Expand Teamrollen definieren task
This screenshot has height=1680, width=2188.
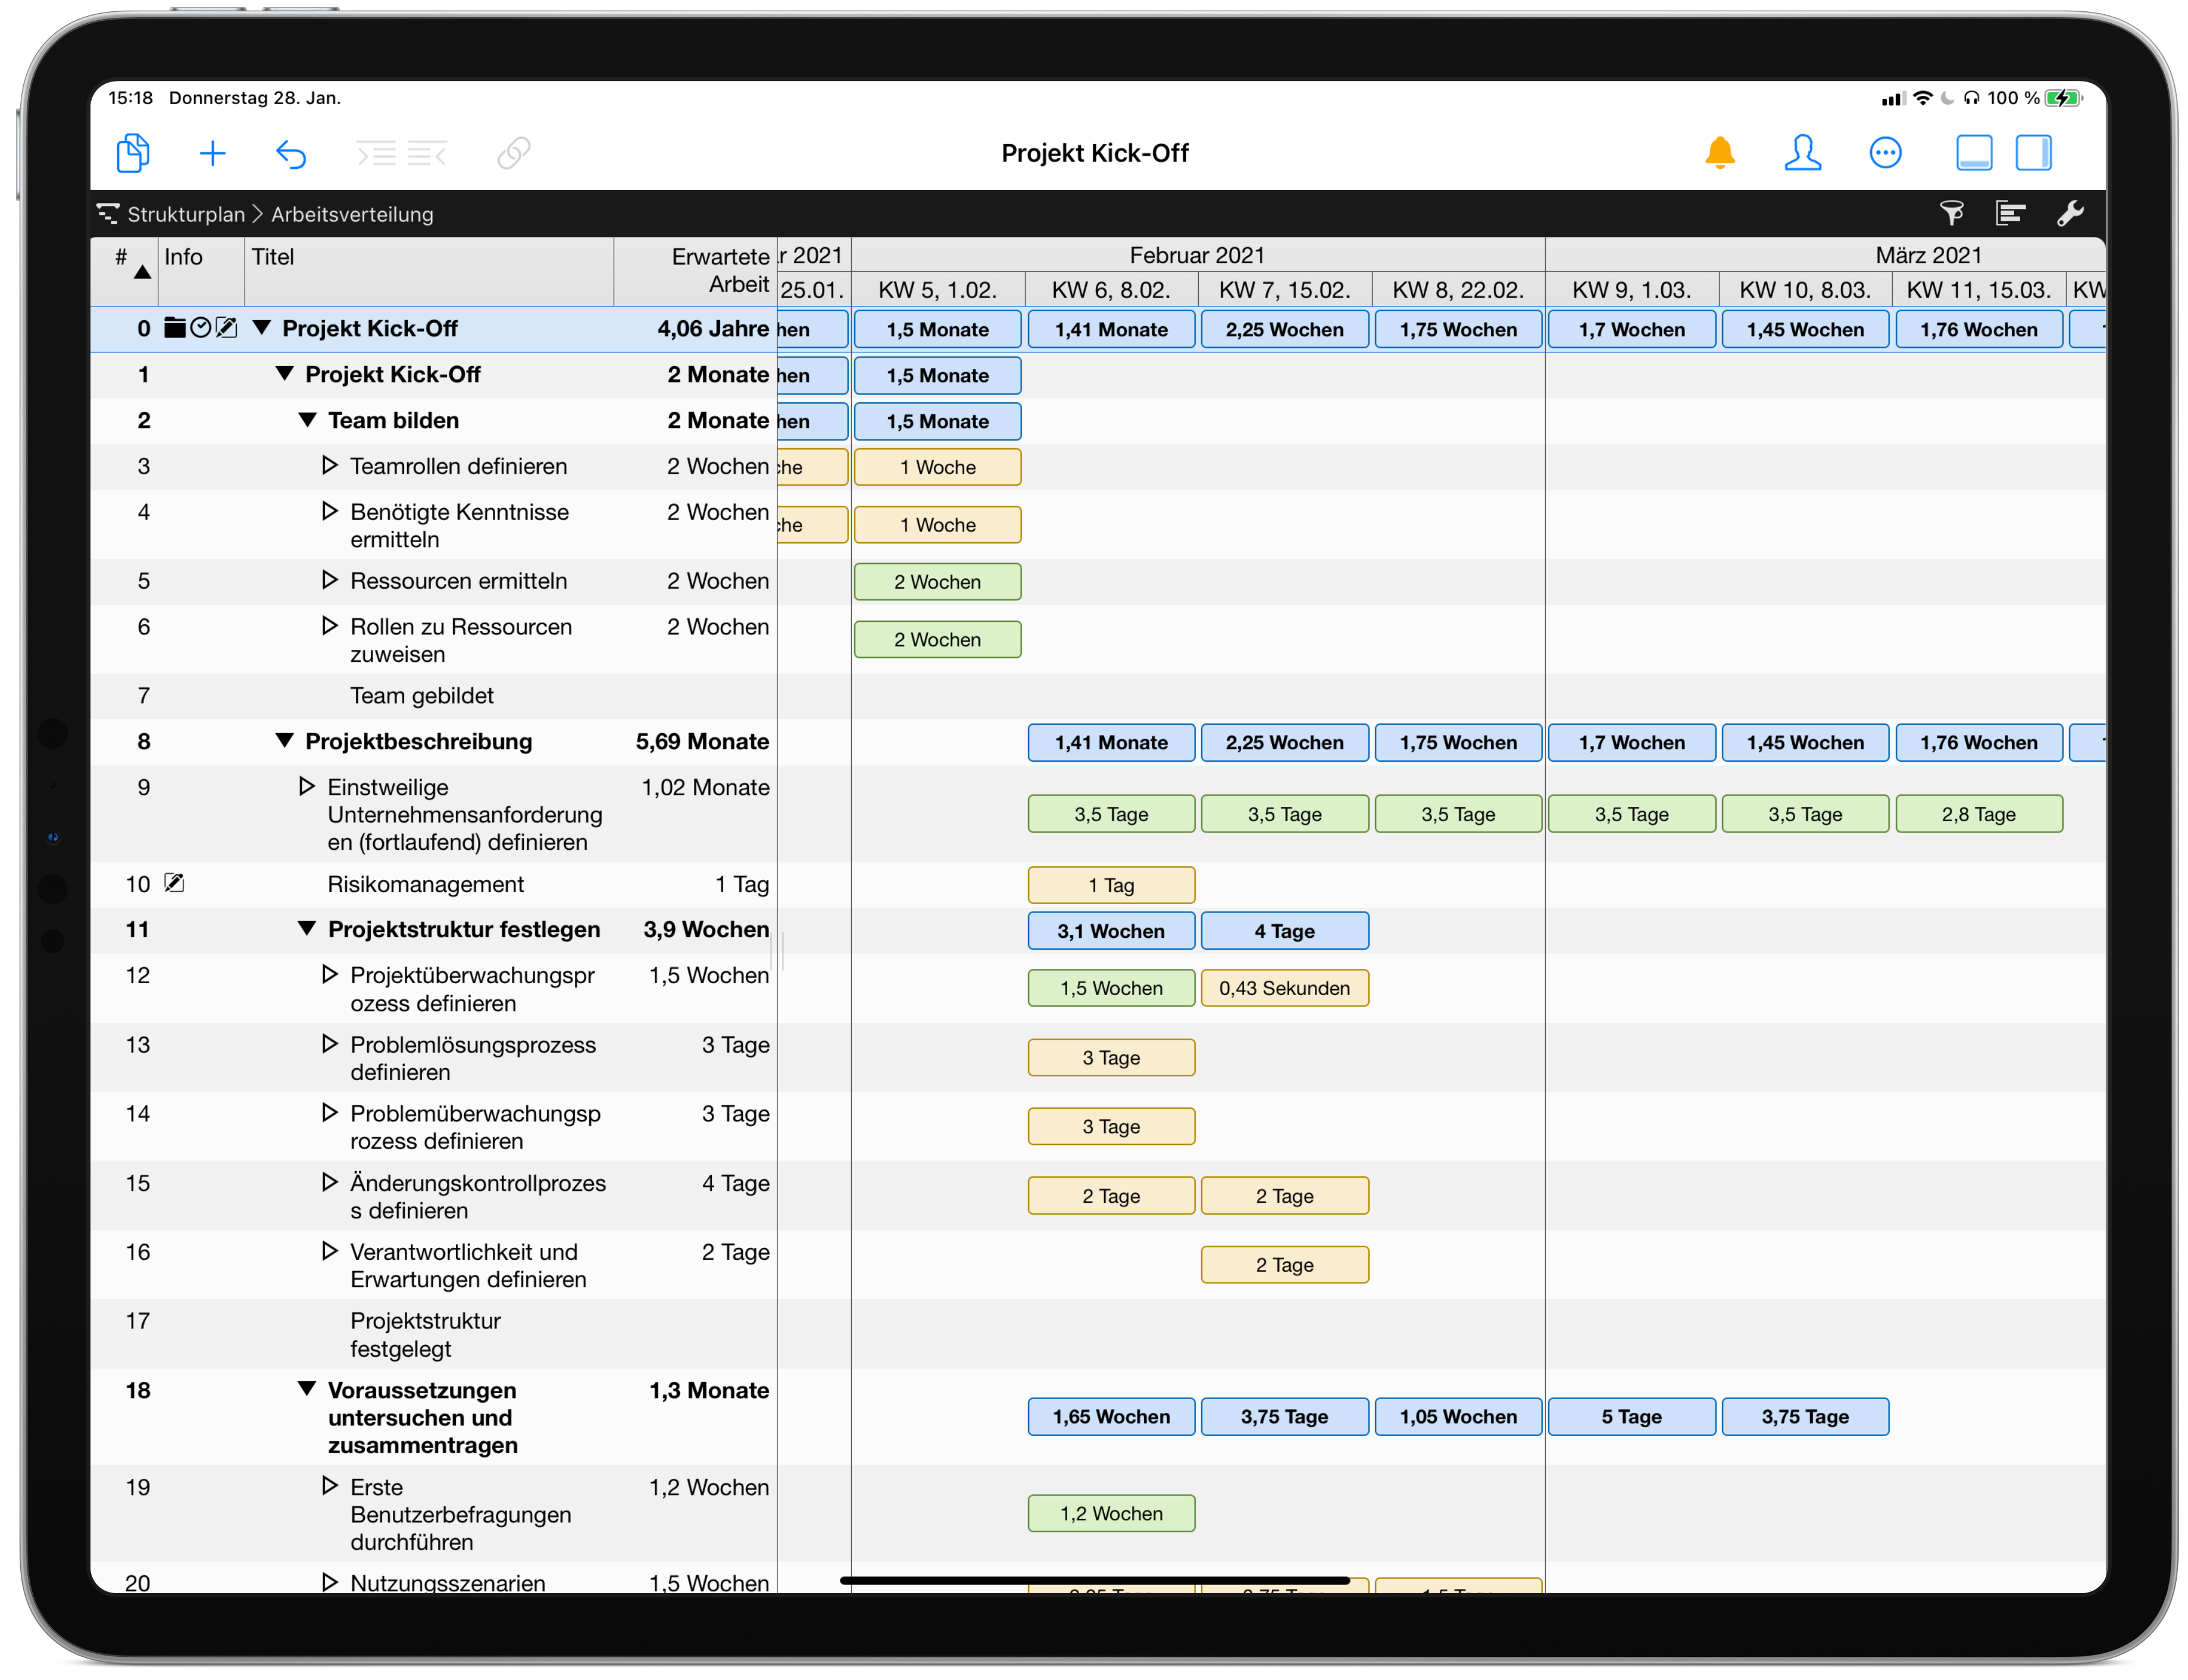pos(330,465)
